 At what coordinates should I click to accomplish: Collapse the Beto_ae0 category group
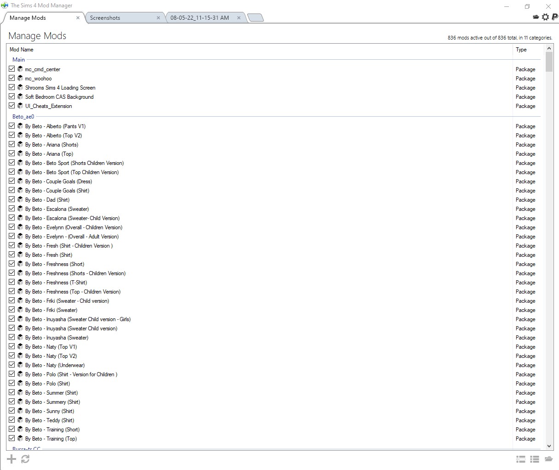(23, 116)
